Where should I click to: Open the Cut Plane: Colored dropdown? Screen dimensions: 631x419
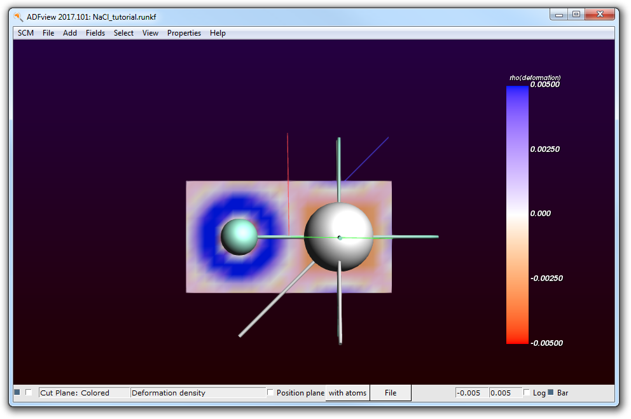84,393
